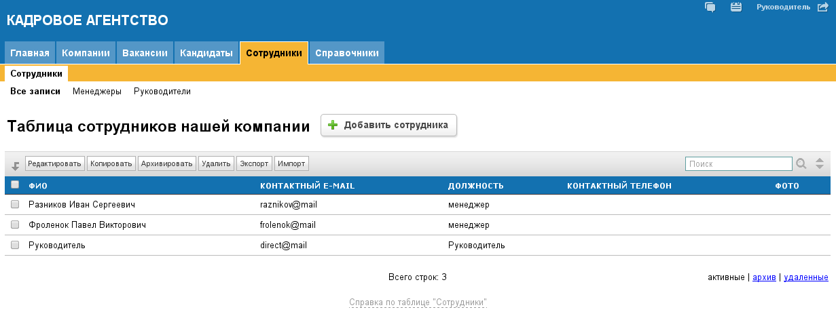This screenshot has width=836, height=314.
Task: Click the bent arrow icon before Редактировать
Action: (15, 165)
